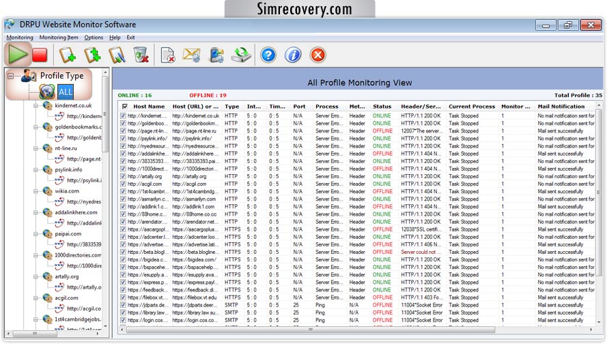Uncheck the http://acgil.com row checkbox
The image size is (607, 344).
click(x=123, y=184)
